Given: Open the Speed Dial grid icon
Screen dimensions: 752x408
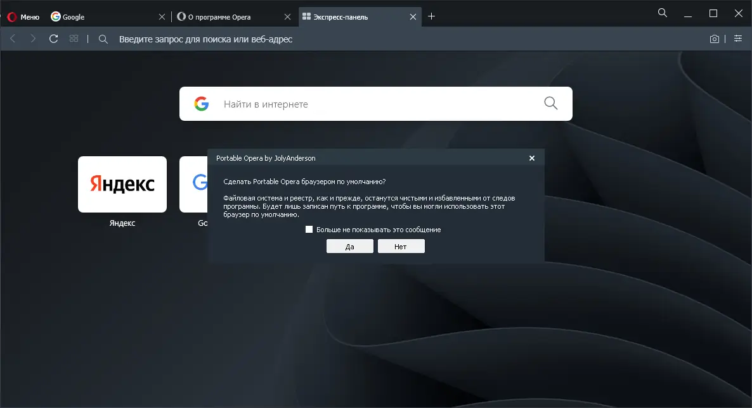Looking at the screenshot, I should tap(74, 39).
